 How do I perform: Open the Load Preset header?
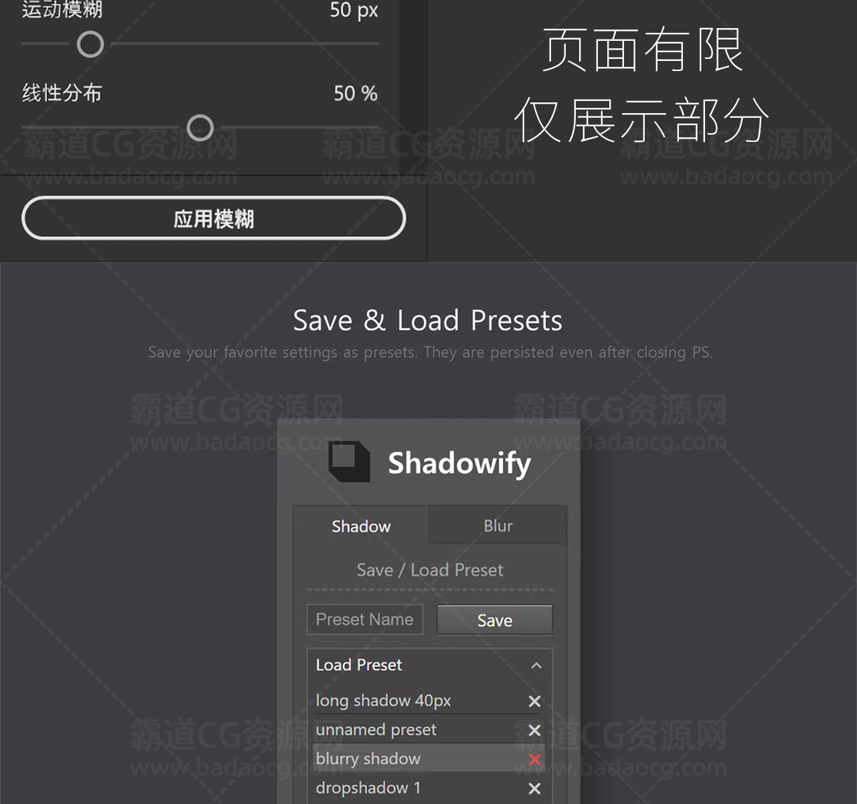(429, 665)
